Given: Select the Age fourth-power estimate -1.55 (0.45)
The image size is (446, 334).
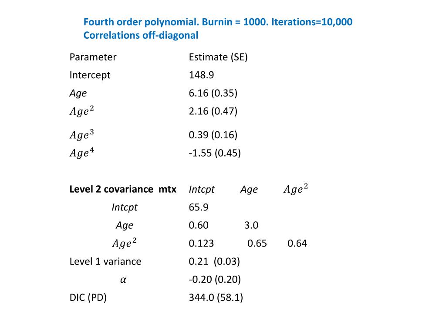Looking at the screenshot, I should (x=215, y=153).
